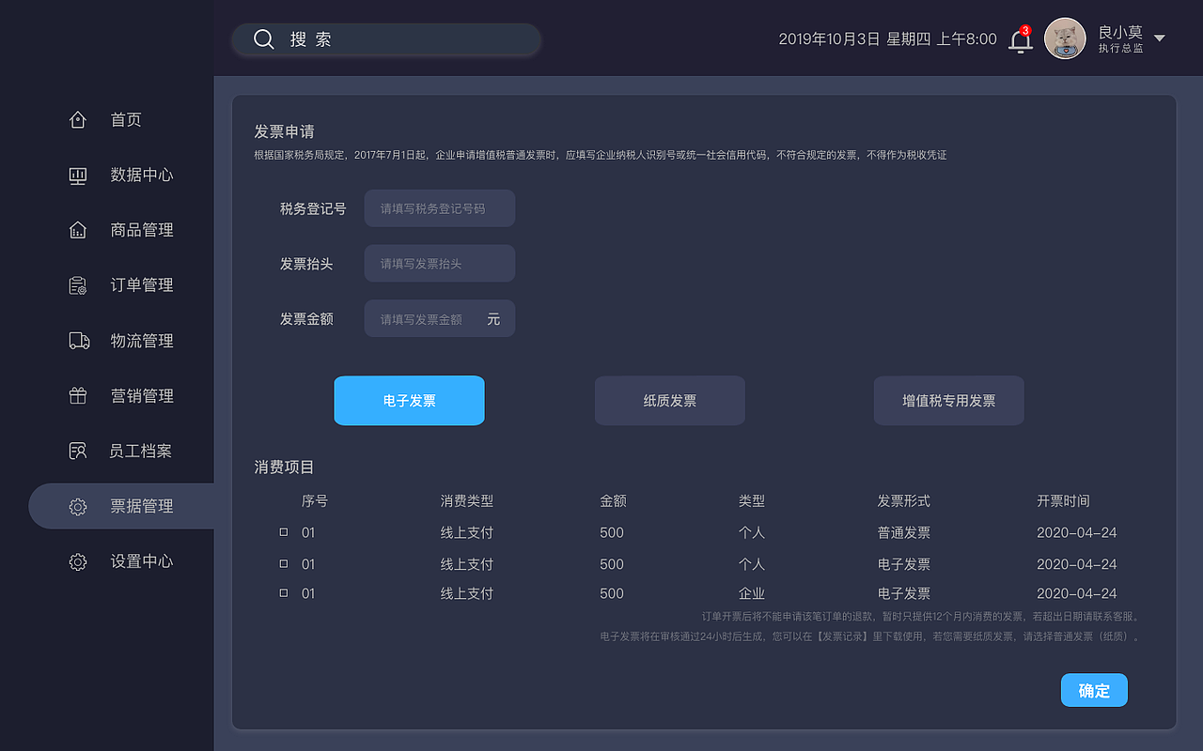Open the 首页 home icon in sidebar
This screenshot has height=751, width=1203.
[x=78, y=119]
